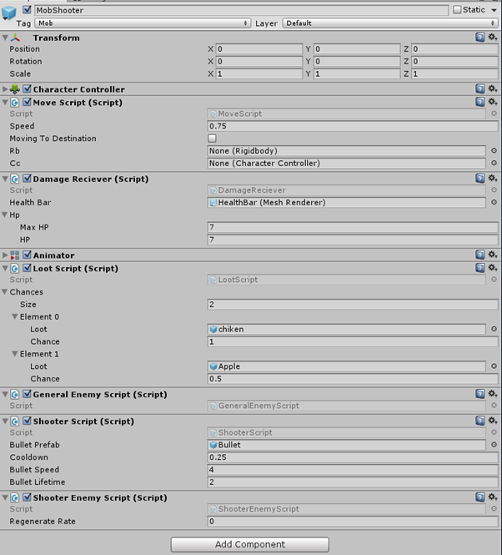Click Position X value field
This screenshot has width=502, height=555.
click(x=259, y=49)
